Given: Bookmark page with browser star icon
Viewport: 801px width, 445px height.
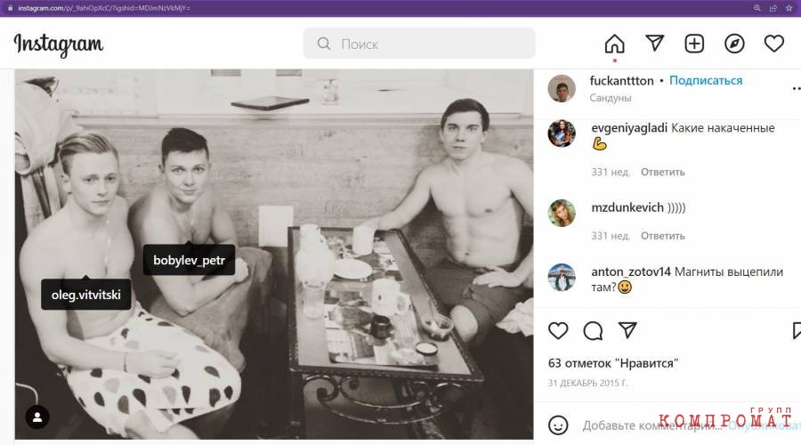Looking at the screenshot, I should tap(789, 8).
